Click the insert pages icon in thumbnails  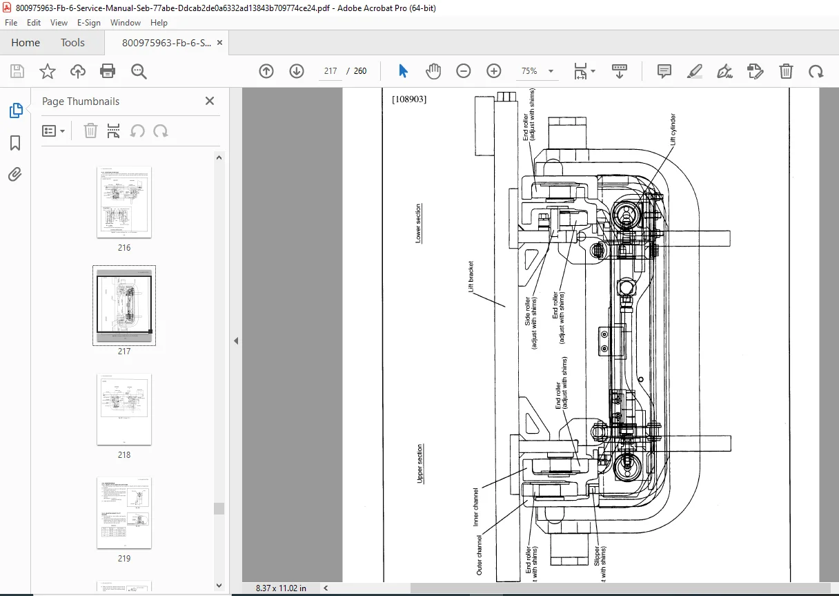coord(114,131)
